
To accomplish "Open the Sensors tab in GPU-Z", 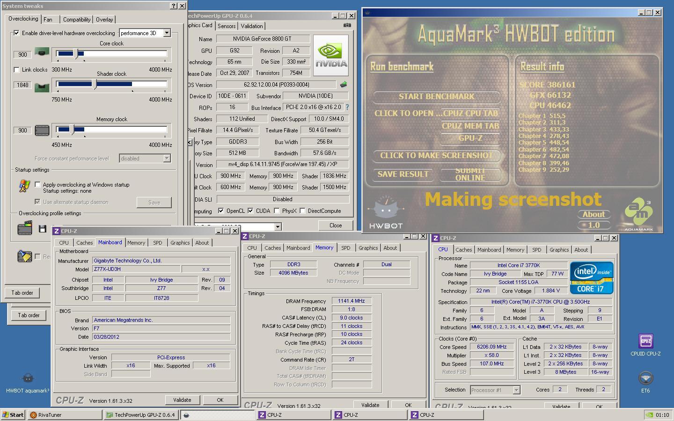I will coord(227,26).
